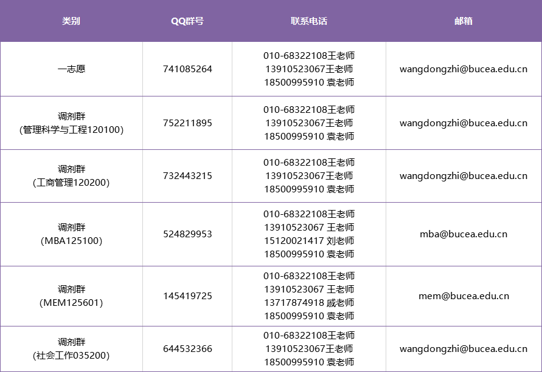Click wangdongzhi email in 社会工作 row
Screen dimensions: 542x372
click(464, 348)
